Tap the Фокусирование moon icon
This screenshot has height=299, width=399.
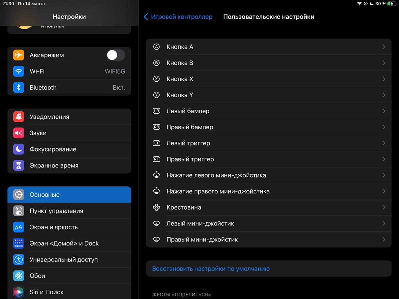(x=19, y=149)
